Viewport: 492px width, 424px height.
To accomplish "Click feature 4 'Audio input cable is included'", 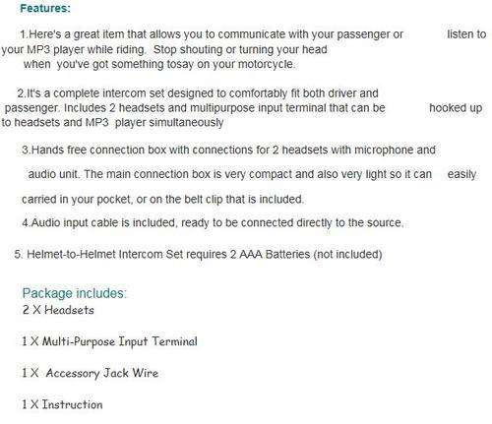I will pos(213,223).
